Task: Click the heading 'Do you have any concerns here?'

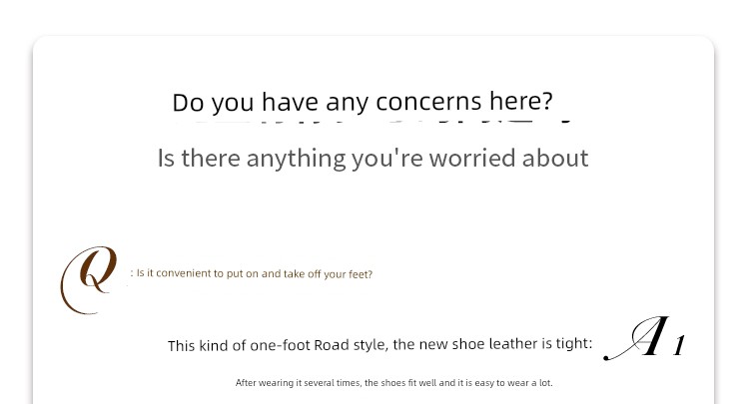Action: click(x=362, y=102)
